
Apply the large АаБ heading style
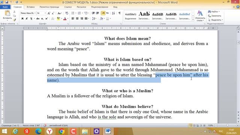click(144, 16)
